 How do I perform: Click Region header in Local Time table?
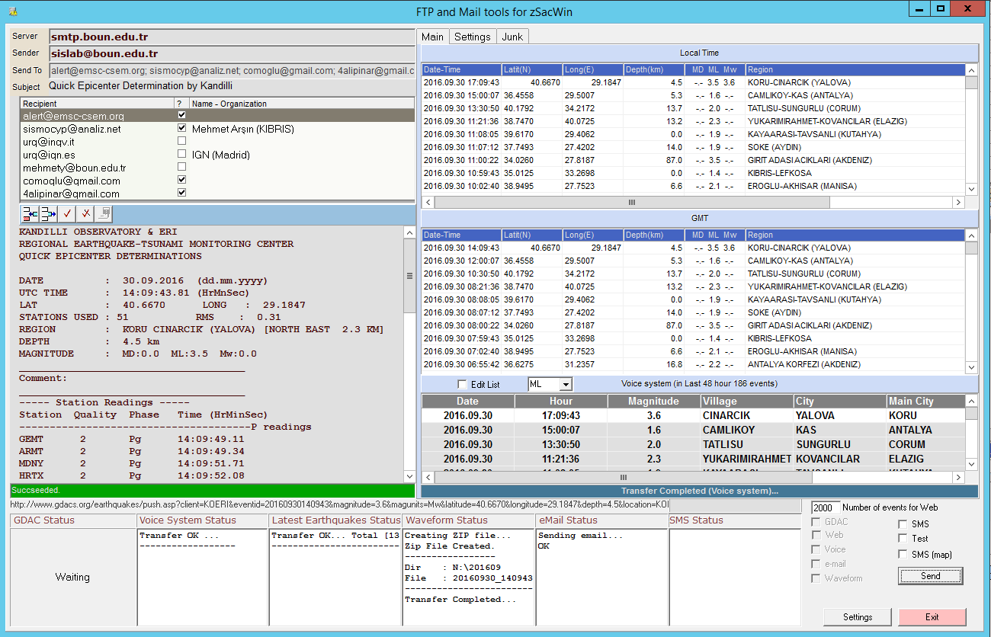(855, 69)
